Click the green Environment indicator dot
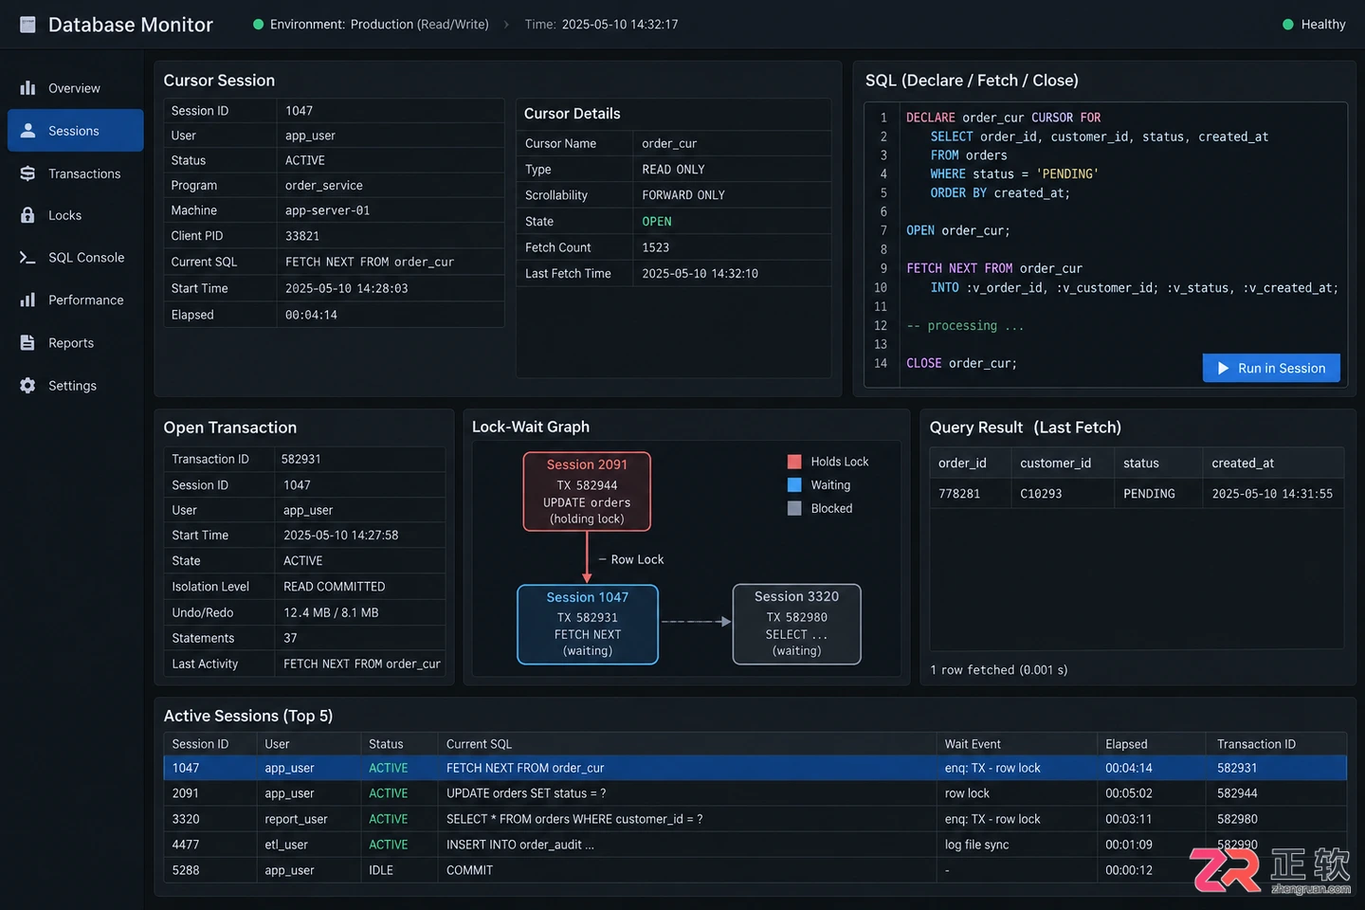The image size is (1365, 910). (258, 25)
